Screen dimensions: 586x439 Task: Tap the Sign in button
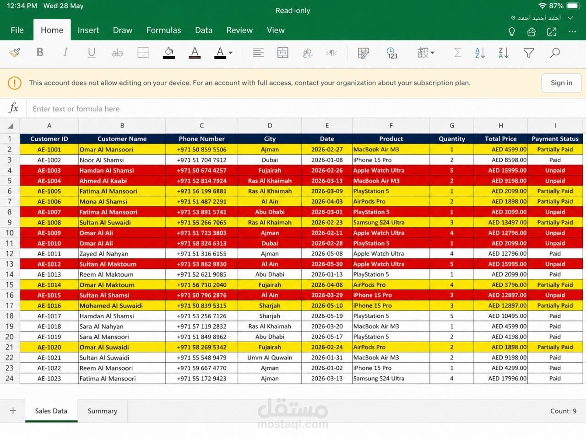(x=561, y=83)
